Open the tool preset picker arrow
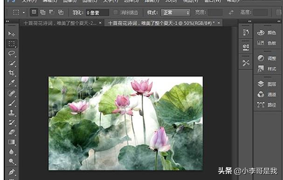 (24, 13)
